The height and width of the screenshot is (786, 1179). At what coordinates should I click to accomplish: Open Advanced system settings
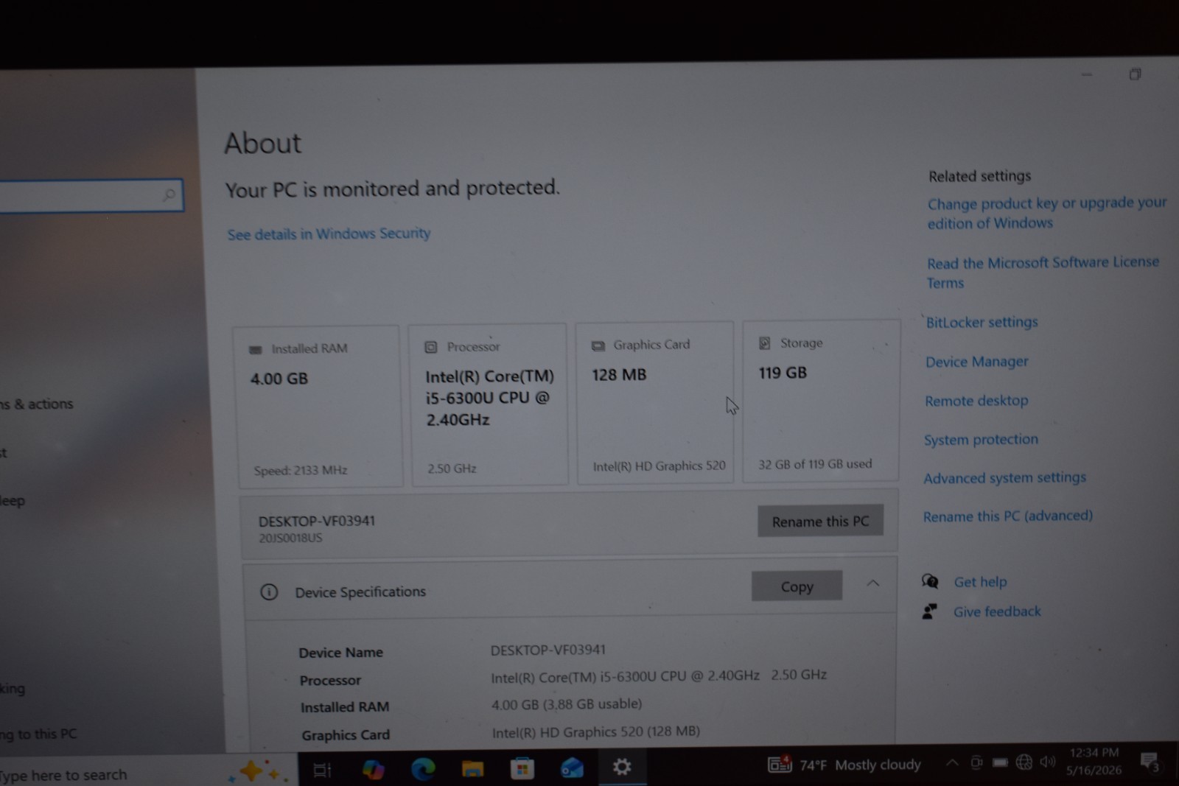click(x=1004, y=478)
